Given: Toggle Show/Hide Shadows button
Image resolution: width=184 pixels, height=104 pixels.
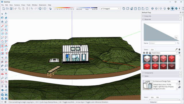Looking at the screenshot, I should click(50, 9).
